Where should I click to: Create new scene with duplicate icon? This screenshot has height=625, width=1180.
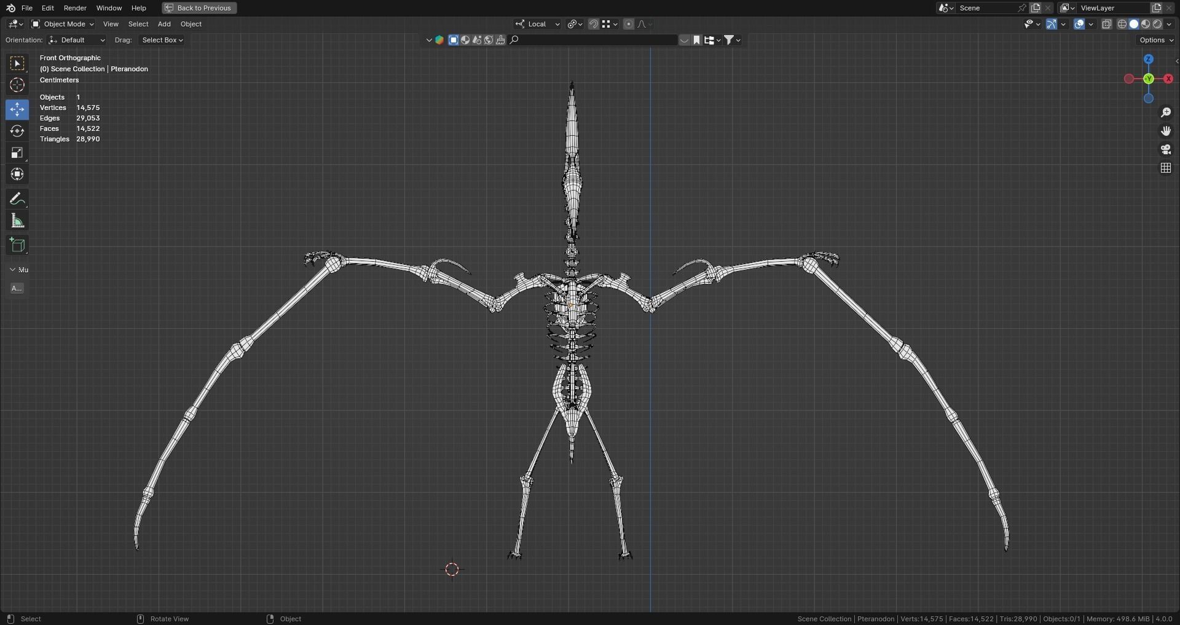tap(1036, 8)
